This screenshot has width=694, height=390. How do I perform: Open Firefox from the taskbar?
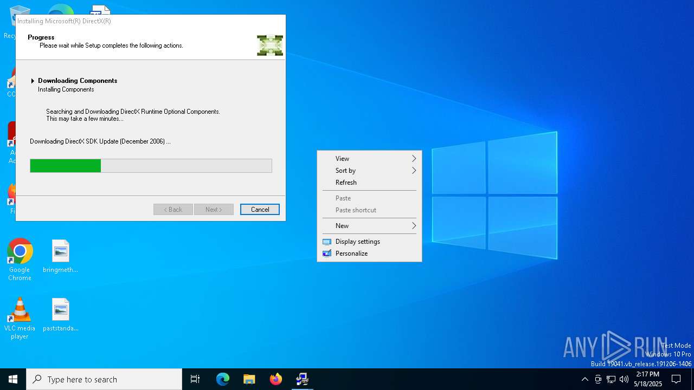click(276, 379)
